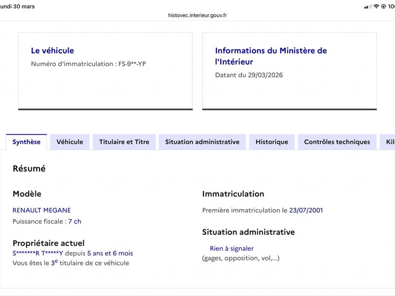This screenshot has width=395, height=296.
Task: Click the 'Modèle' heading
Action: coord(27,194)
